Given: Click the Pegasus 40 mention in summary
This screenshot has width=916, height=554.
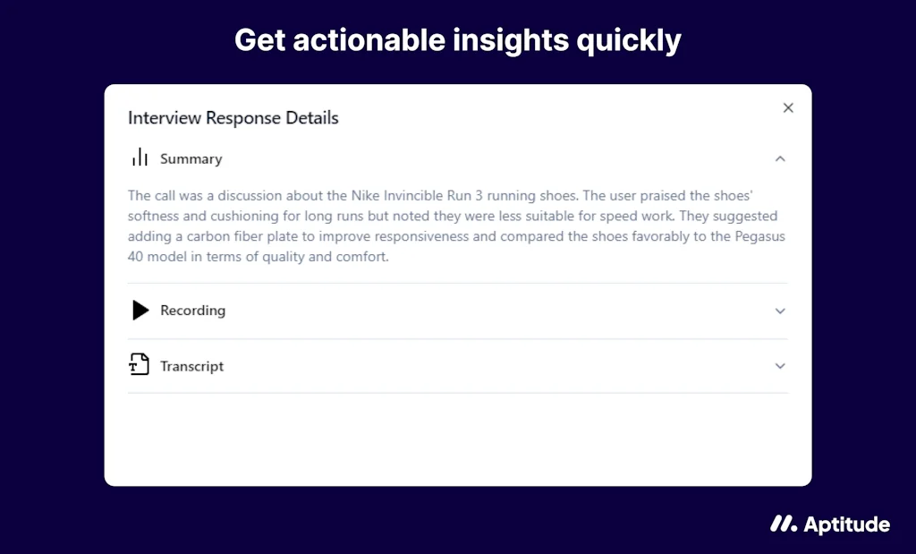Looking at the screenshot, I should tap(759, 236).
